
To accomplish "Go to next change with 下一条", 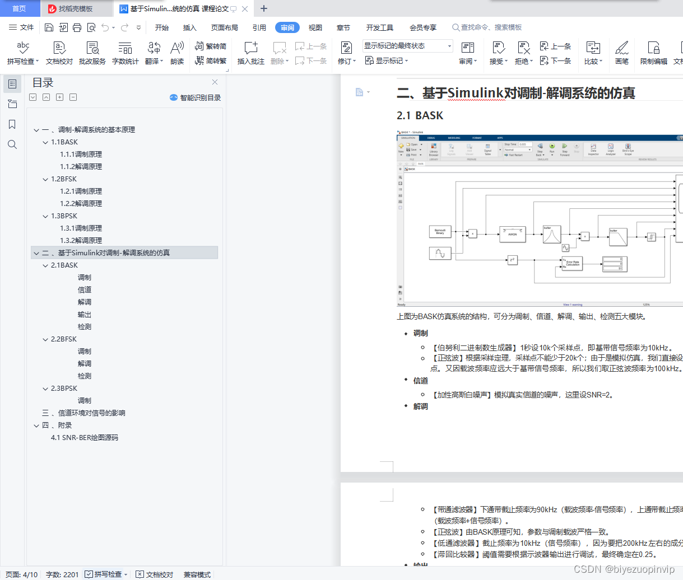I will click(x=555, y=60).
